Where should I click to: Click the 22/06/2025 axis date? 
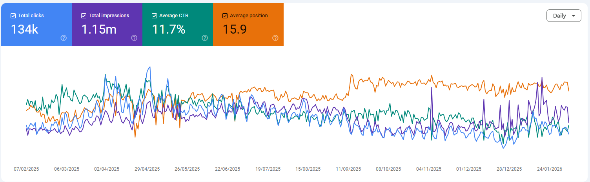pyautogui.click(x=228, y=169)
